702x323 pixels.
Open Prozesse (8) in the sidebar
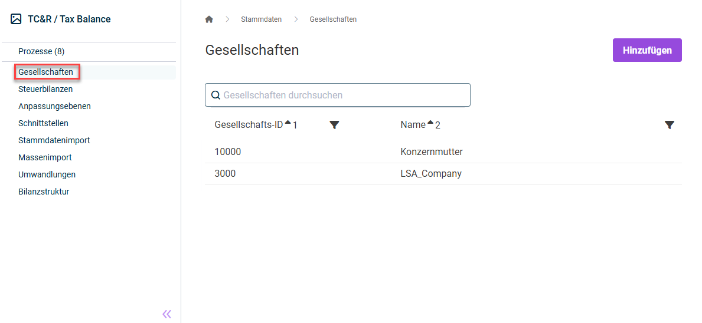point(41,51)
